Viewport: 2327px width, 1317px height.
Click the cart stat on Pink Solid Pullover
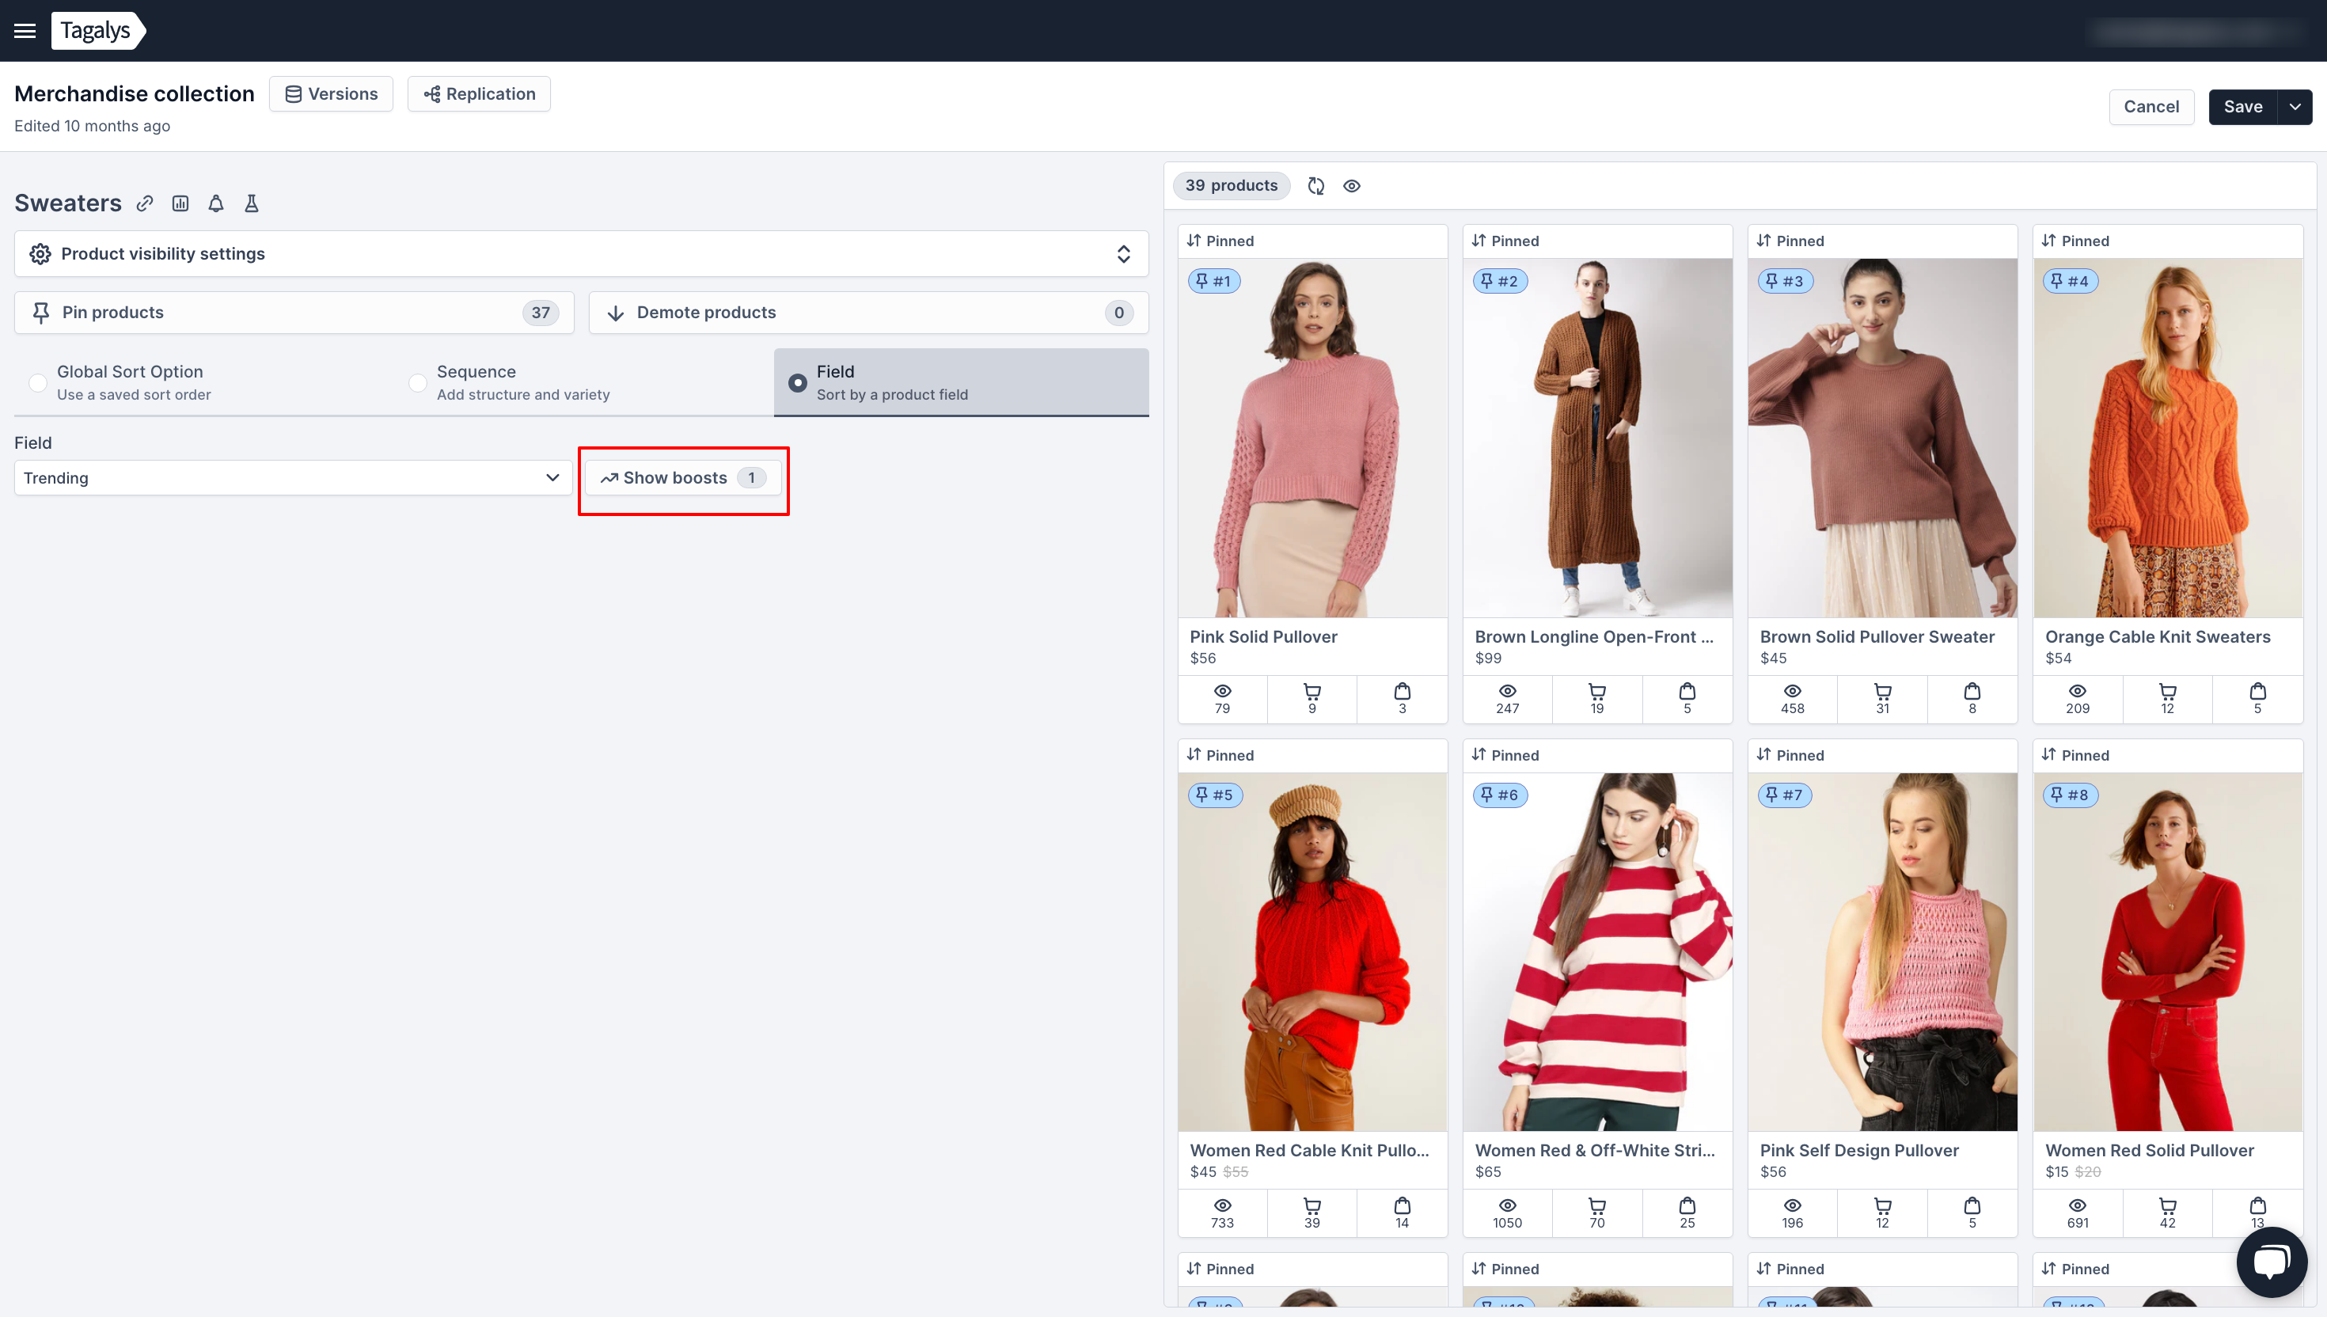pos(1312,699)
